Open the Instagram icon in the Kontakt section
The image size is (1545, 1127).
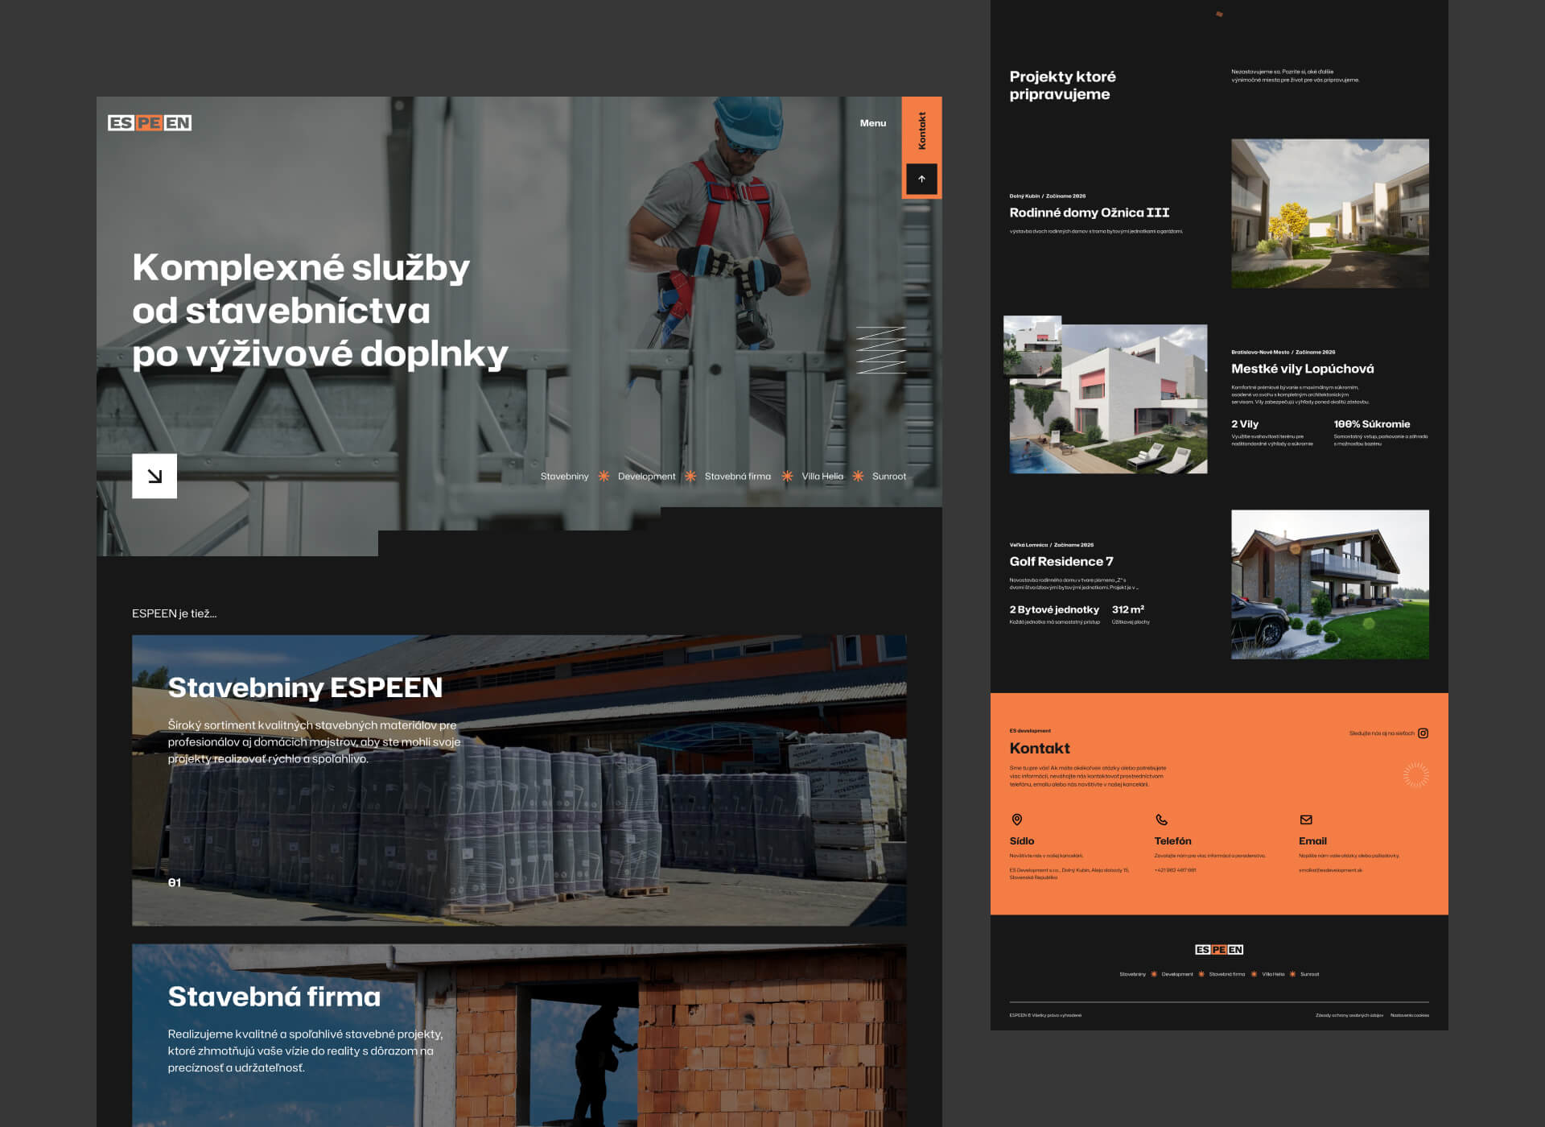tap(1423, 733)
